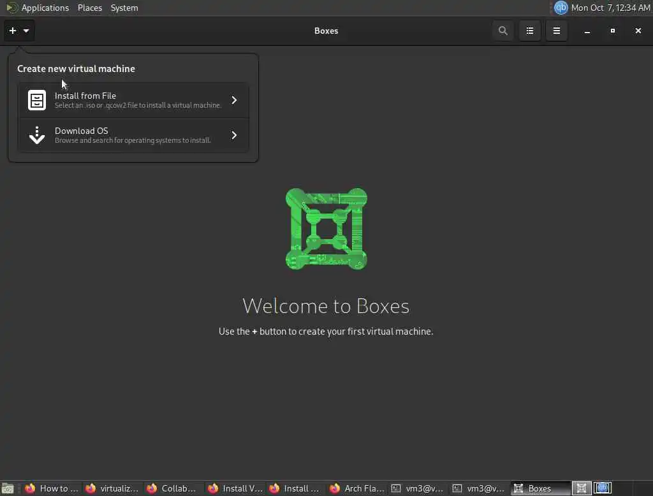Open the hamburger main menu in Boxes
The height and width of the screenshot is (496, 653).
coord(556,31)
